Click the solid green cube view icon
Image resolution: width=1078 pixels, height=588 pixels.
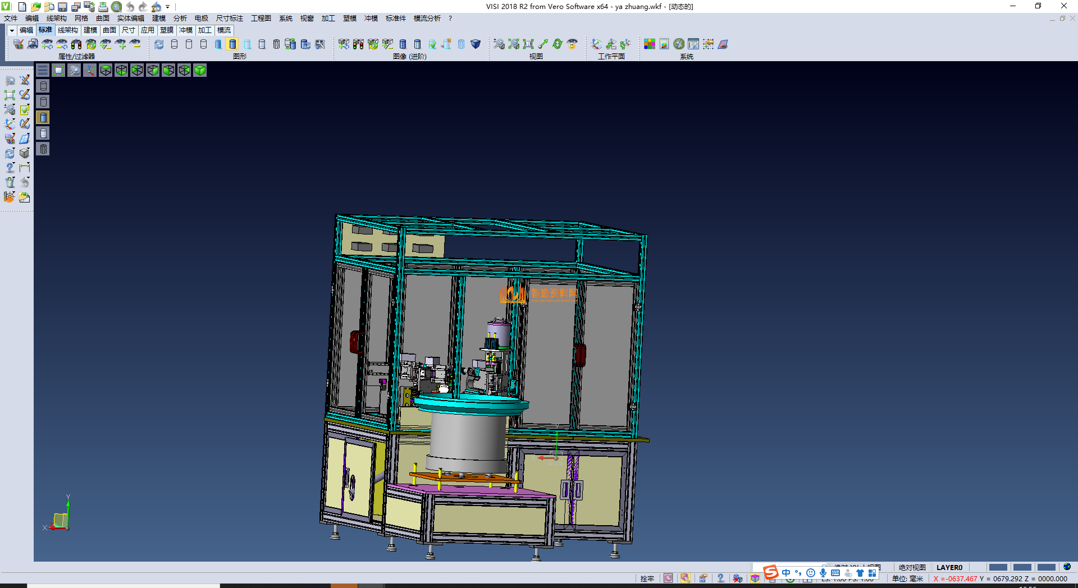click(200, 70)
